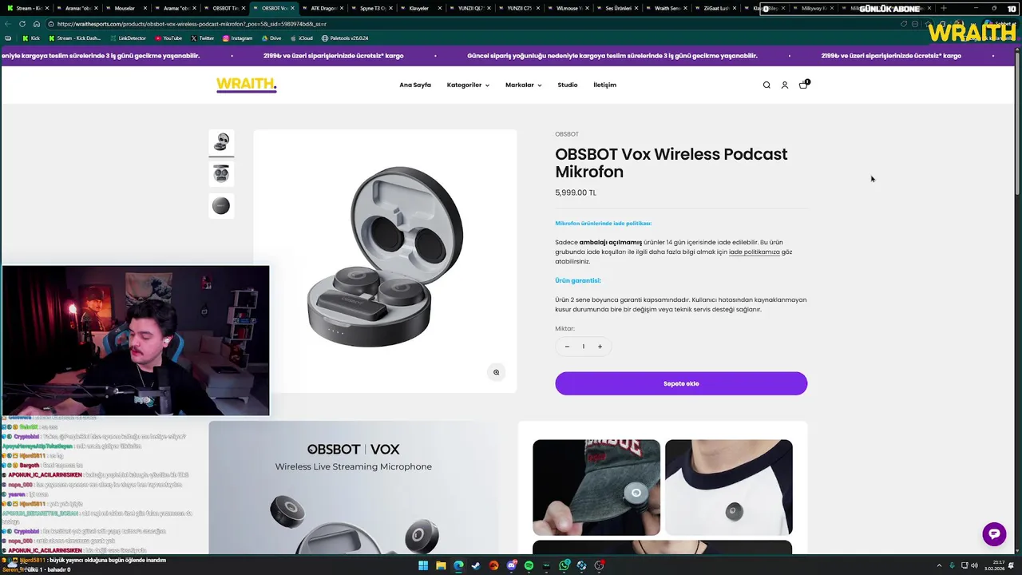Viewport: 1022px width, 575px height.
Task: Open the Studio menu item
Action: pyautogui.click(x=568, y=85)
